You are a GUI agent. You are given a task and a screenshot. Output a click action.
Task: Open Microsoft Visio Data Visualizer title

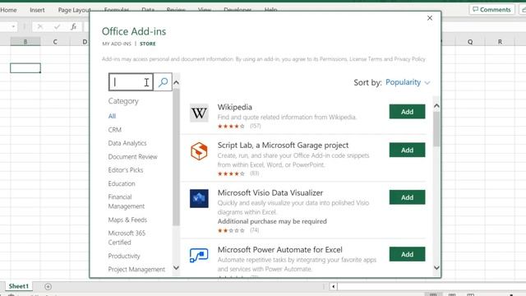[270, 193]
